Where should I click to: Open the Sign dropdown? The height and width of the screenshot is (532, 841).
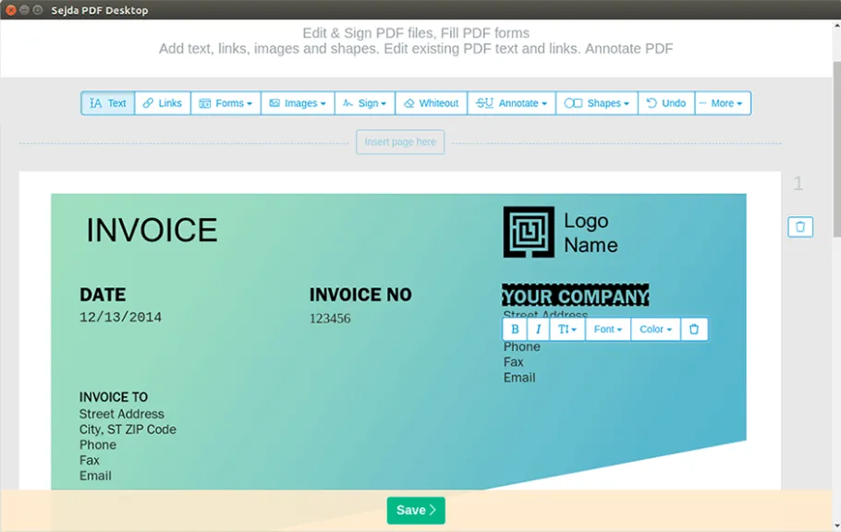click(x=365, y=103)
